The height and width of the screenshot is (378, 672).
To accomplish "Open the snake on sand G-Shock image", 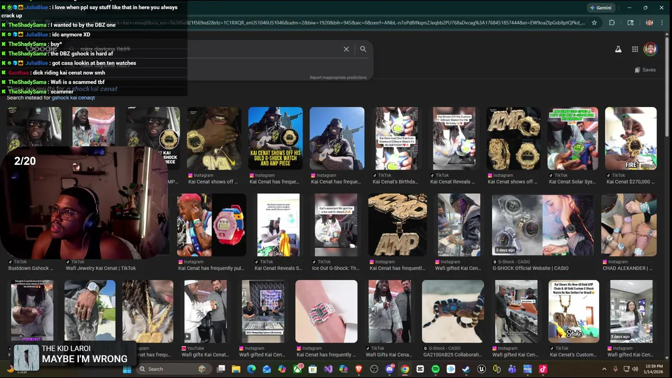I will 453,311.
